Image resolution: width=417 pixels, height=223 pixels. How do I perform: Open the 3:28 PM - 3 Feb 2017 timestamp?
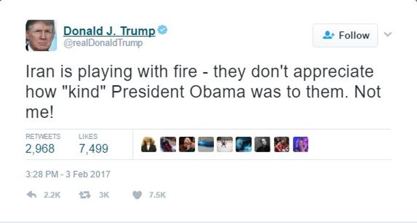[x=68, y=174]
